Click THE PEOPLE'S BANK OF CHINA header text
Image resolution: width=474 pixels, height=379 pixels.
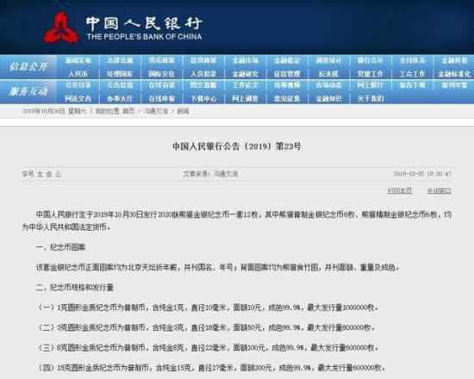coord(144,37)
